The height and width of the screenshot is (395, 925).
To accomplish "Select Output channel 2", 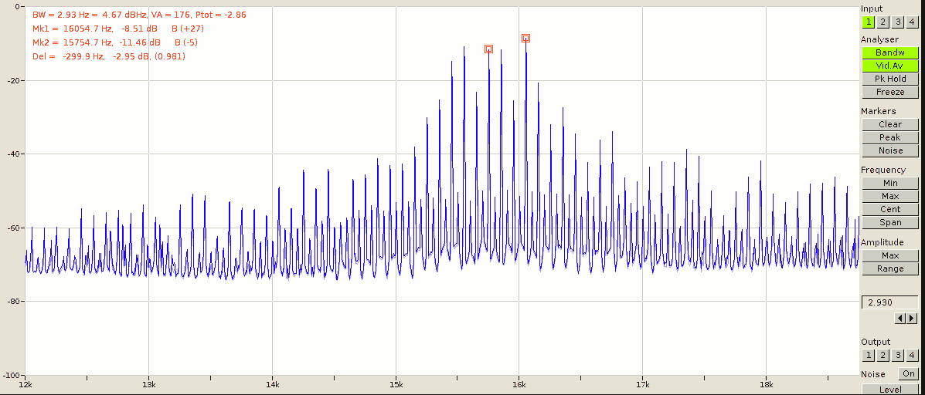I will click(x=882, y=356).
